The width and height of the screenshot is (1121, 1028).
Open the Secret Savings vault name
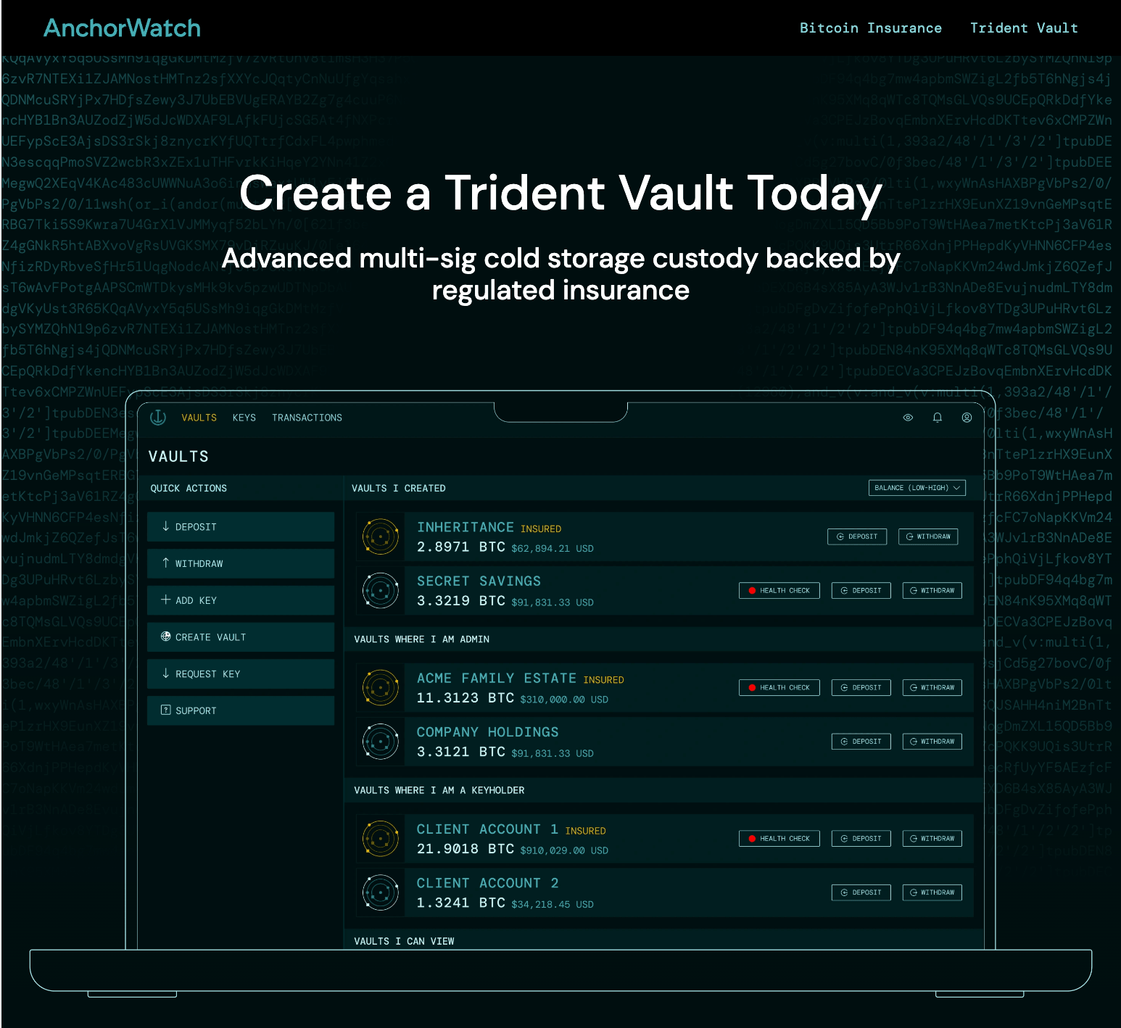tap(479, 581)
